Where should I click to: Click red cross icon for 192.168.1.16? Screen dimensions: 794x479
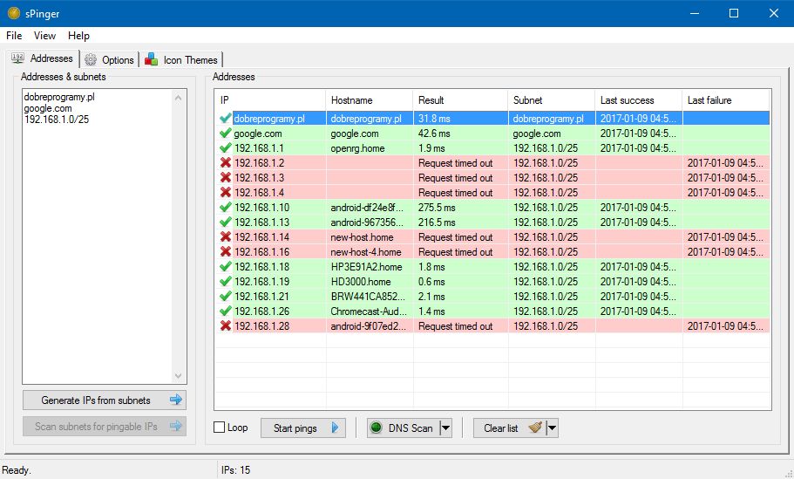click(226, 252)
